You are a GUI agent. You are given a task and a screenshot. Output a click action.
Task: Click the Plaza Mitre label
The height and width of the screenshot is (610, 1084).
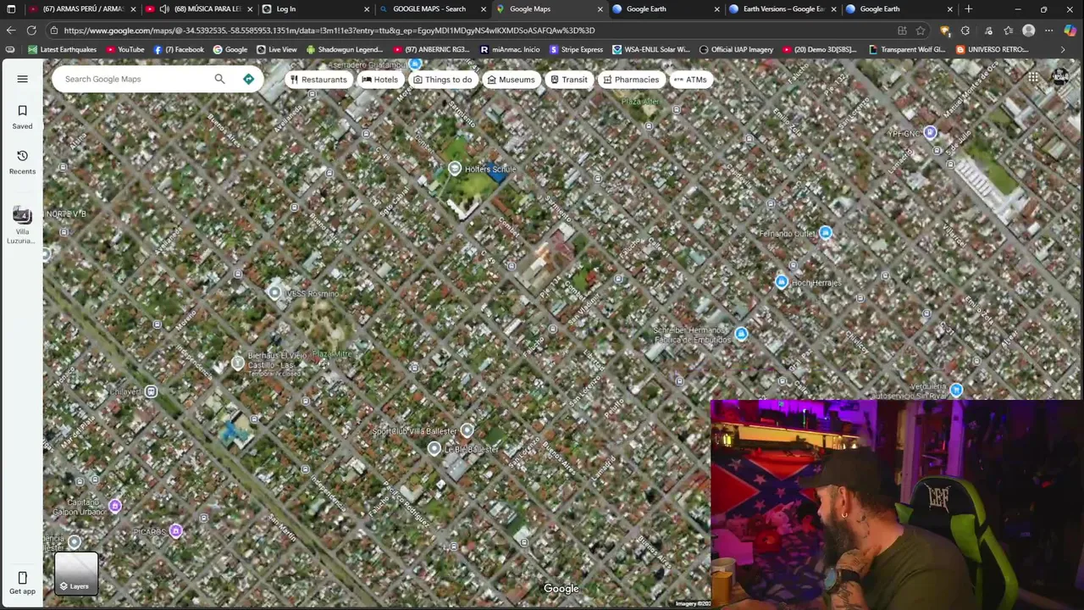point(331,354)
